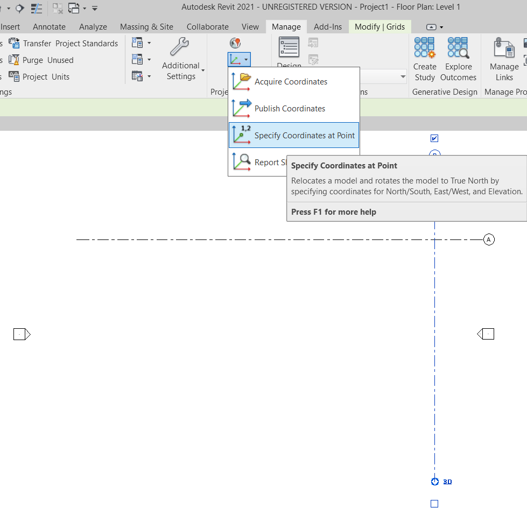The width and height of the screenshot is (527, 508).
Task: Open the Analyze tab
Action: 93,27
